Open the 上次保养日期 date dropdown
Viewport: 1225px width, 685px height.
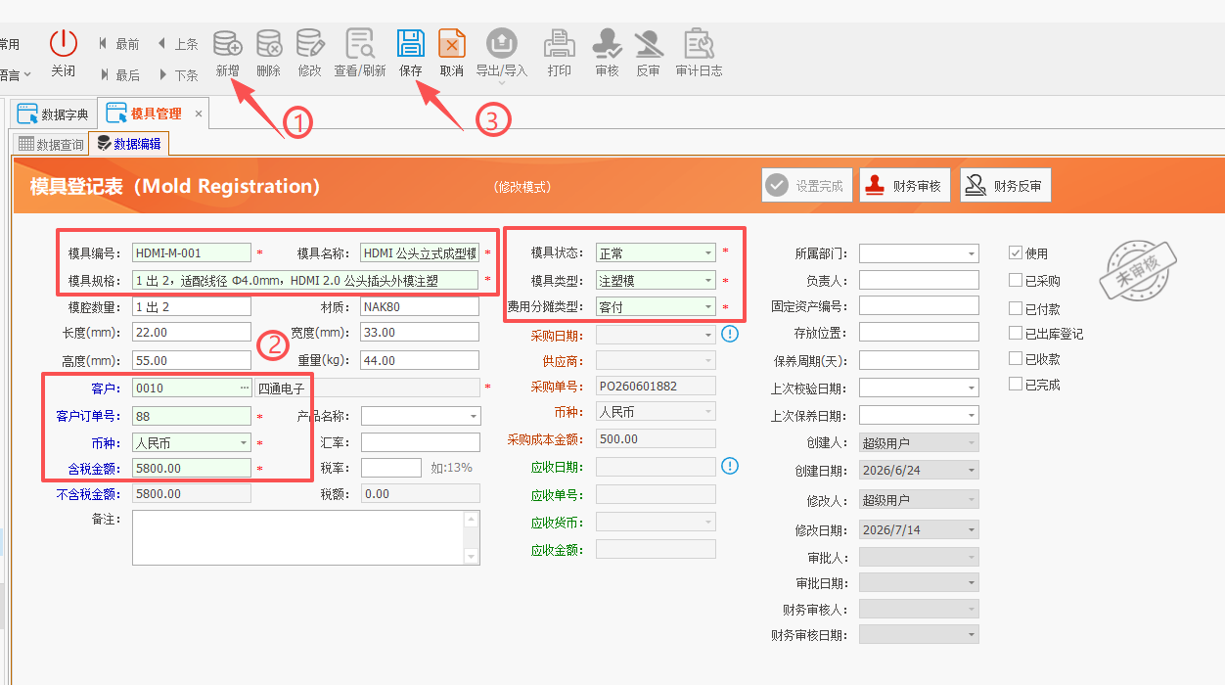[971, 415]
